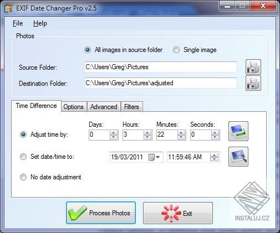This screenshot has height=233, width=280.
Task: Decrease the Minutes value with down arrow
Action: tap(181, 137)
